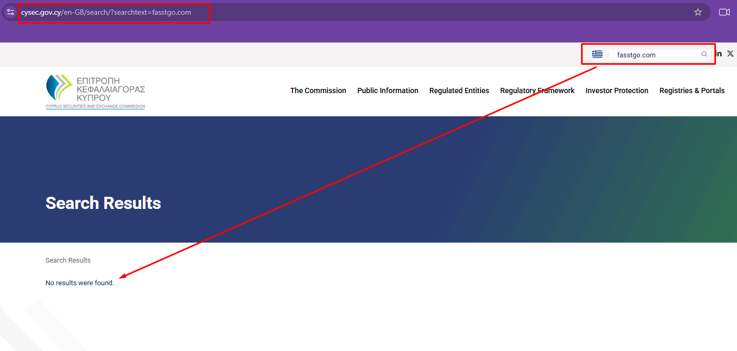Open the Investor Protection menu
The height and width of the screenshot is (351, 737).
(617, 91)
